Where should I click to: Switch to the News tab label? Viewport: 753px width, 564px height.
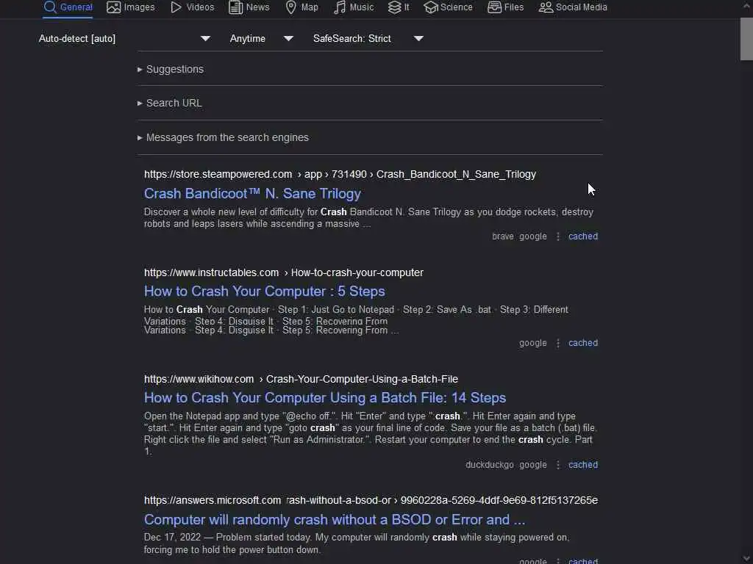click(258, 7)
